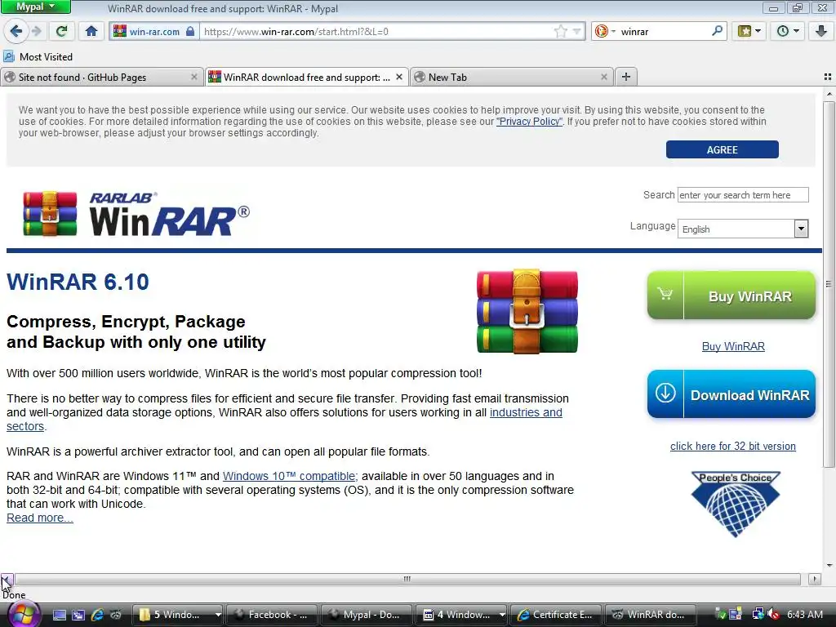Click the horizontal scrollbar right arrow

pyautogui.click(x=814, y=579)
